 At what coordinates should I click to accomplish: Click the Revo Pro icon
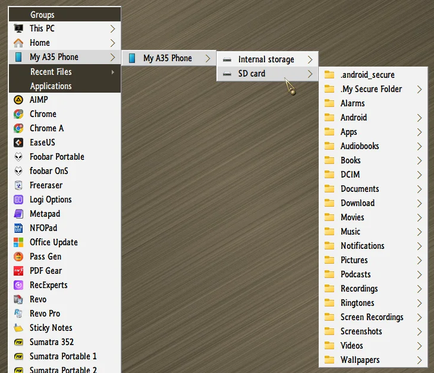[18, 314]
